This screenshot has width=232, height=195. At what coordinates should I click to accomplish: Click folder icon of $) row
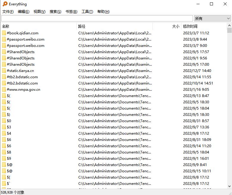(x=4, y=115)
